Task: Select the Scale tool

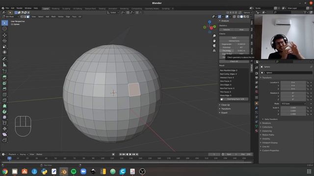Action: 4,46
